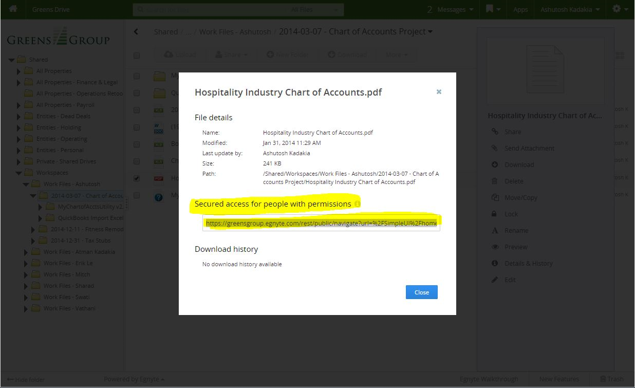Close dialog with the X icon

point(439,92)
